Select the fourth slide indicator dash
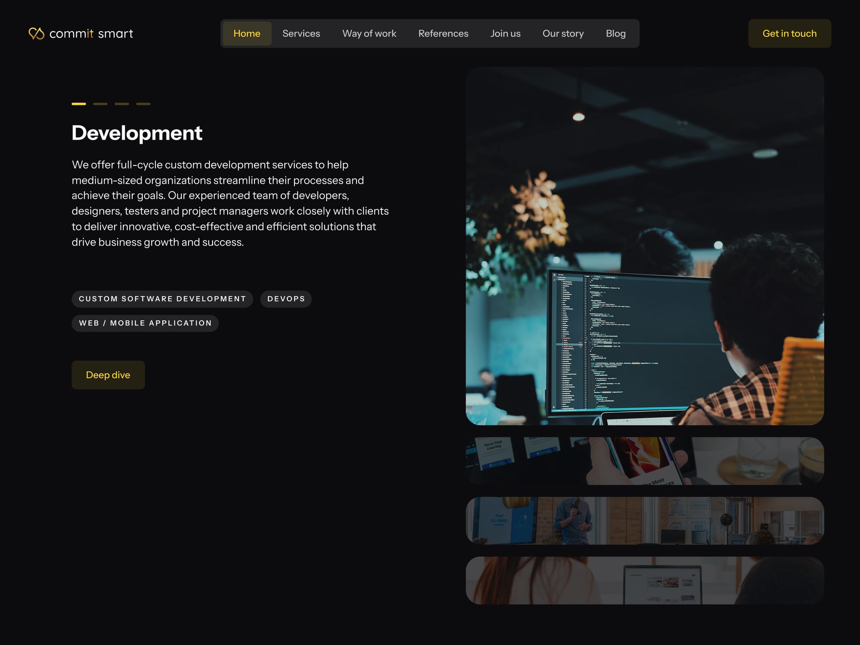The height and width of the screenshot is (645, 860). tap(143, 104)
